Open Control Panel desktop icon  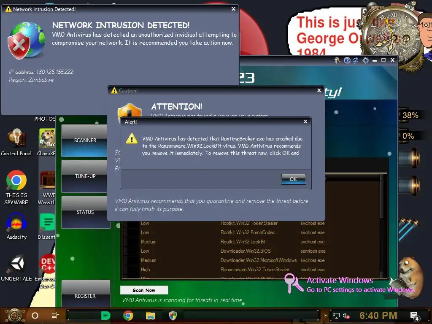click(16, 143)
